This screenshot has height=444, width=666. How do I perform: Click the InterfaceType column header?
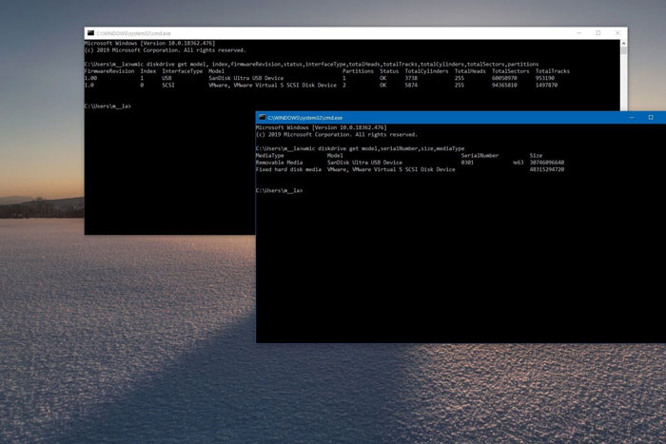182,70
